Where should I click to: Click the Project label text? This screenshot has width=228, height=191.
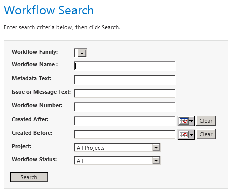22,146
